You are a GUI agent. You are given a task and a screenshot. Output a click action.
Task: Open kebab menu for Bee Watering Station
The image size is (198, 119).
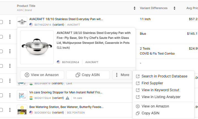pos(10,110)
